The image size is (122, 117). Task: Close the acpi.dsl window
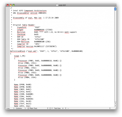click(8, 5)
